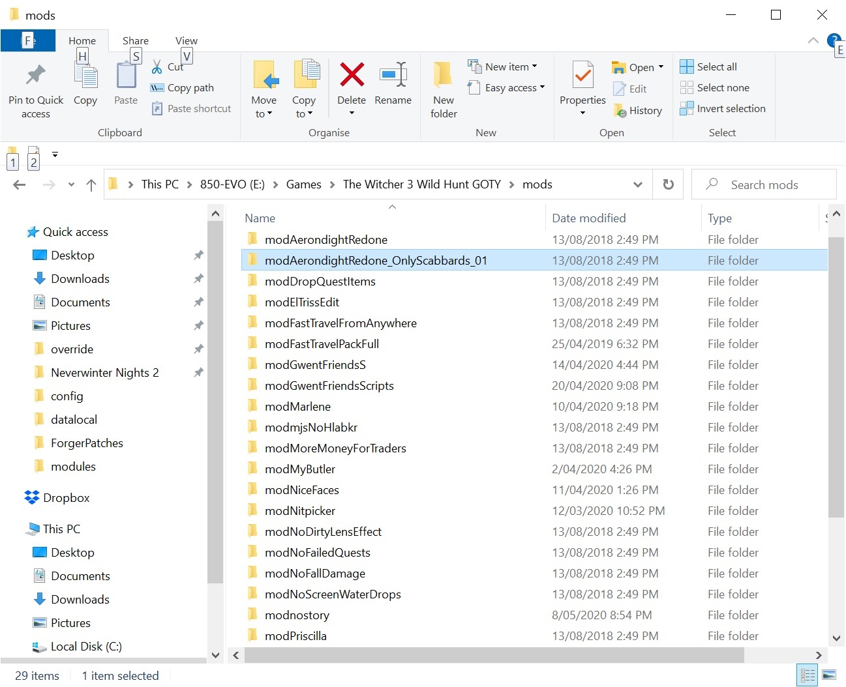The width and height of the screenshot is (846, 687).
Task: Select the modnostory folder
Action: 297,615
